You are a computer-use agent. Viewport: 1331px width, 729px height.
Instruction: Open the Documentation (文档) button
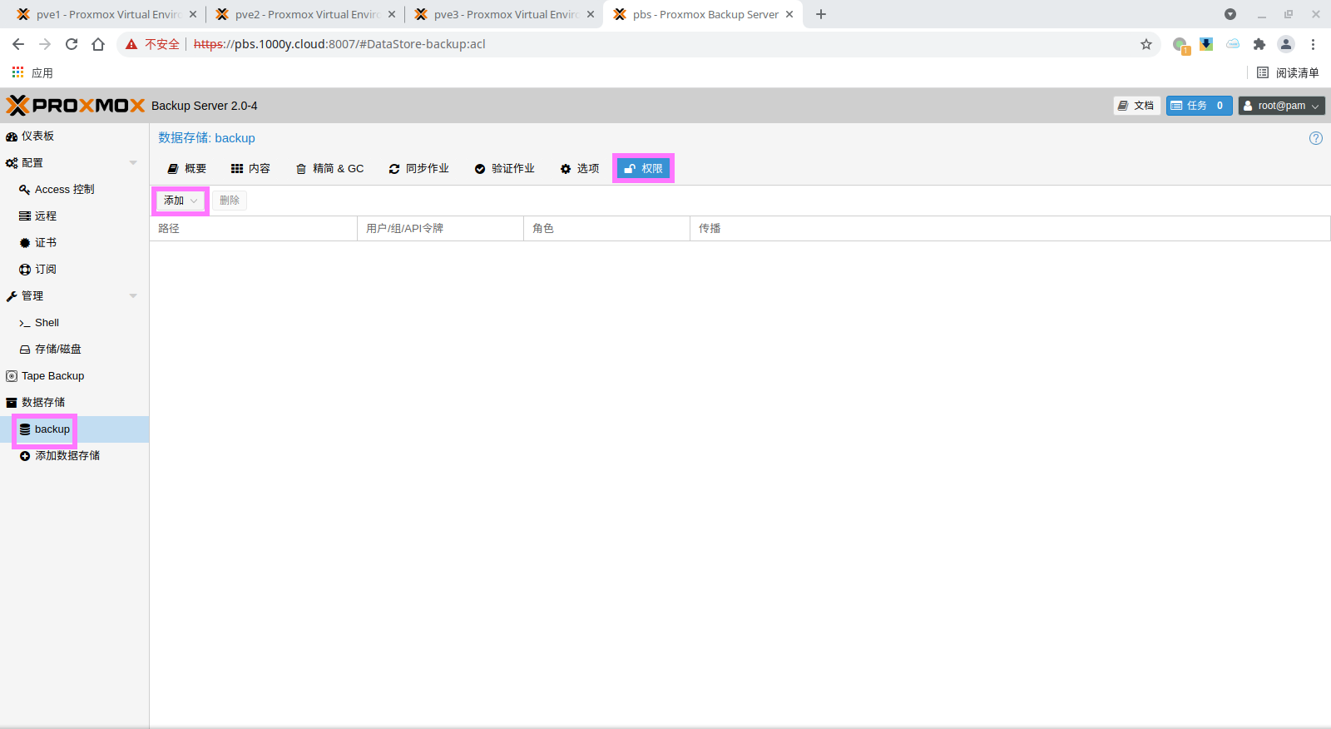1136,106
